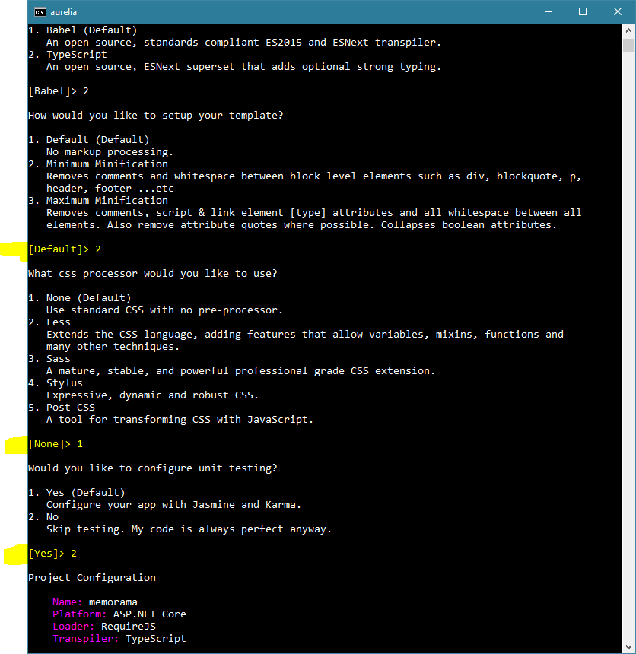Minimize the aurelia console window
This screenshot has width=636, height=654.
(x=549, y=11)
